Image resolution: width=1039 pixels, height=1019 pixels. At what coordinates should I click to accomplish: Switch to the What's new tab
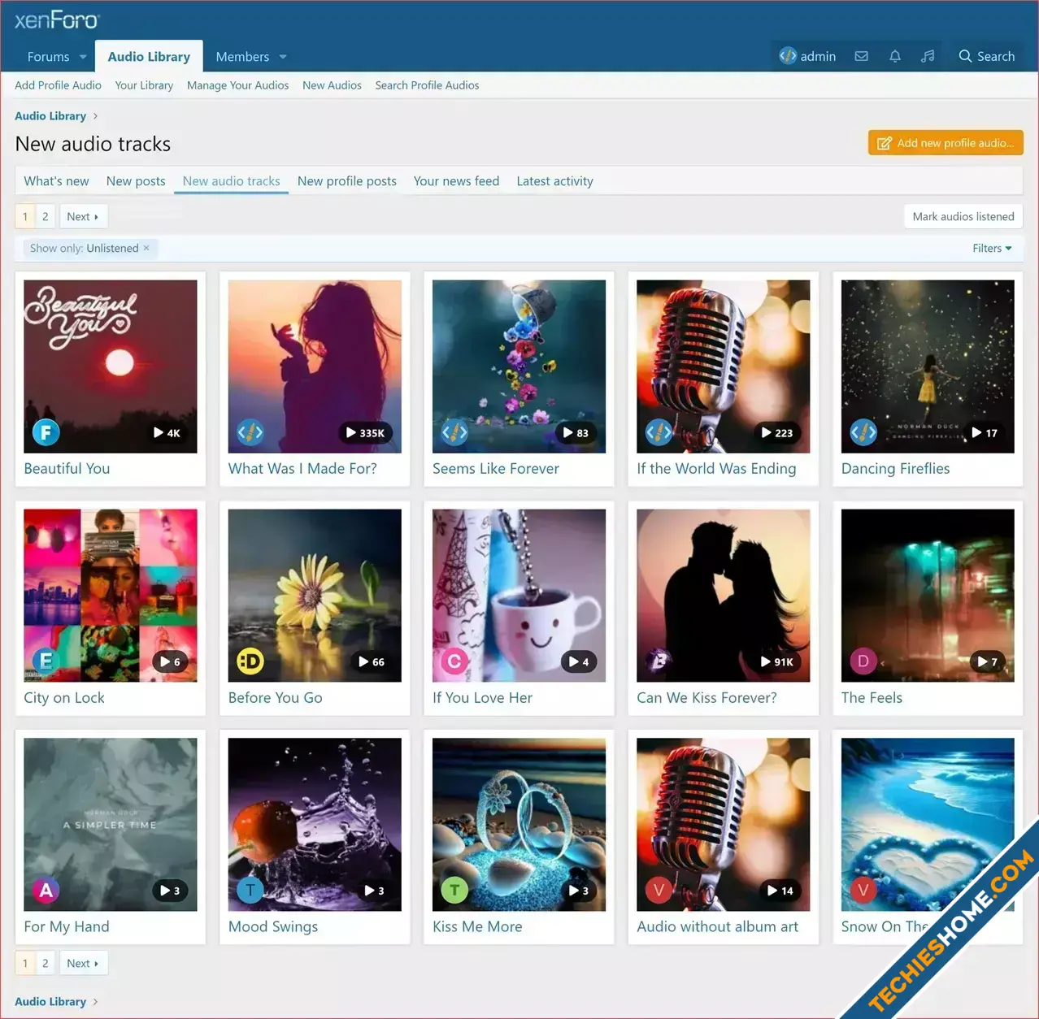[56, 181]
